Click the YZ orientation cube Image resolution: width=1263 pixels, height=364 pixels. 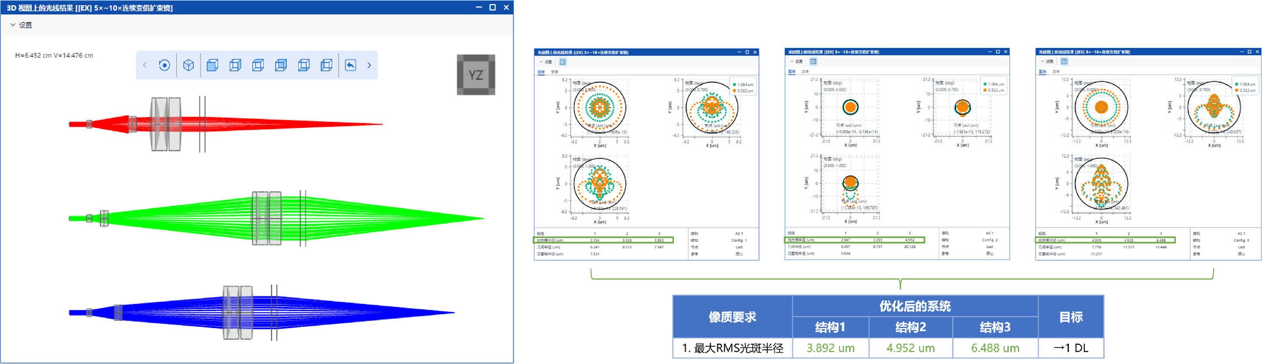coord(476,75)
